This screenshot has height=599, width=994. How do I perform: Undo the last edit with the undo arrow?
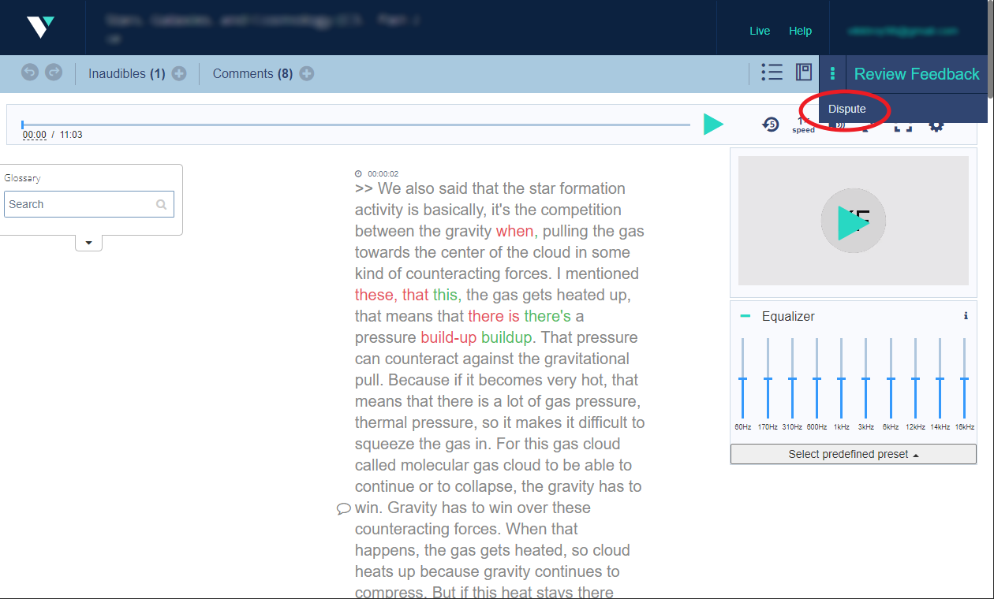[29, 73]
